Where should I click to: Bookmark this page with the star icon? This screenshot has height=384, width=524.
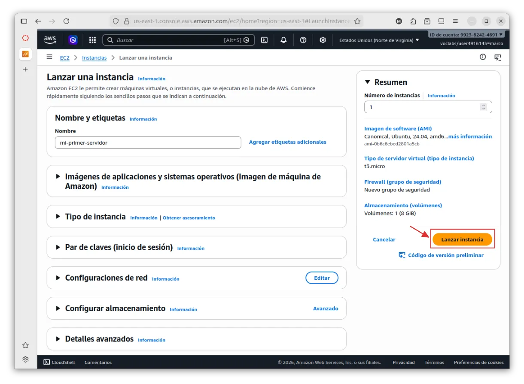[357, 21]
